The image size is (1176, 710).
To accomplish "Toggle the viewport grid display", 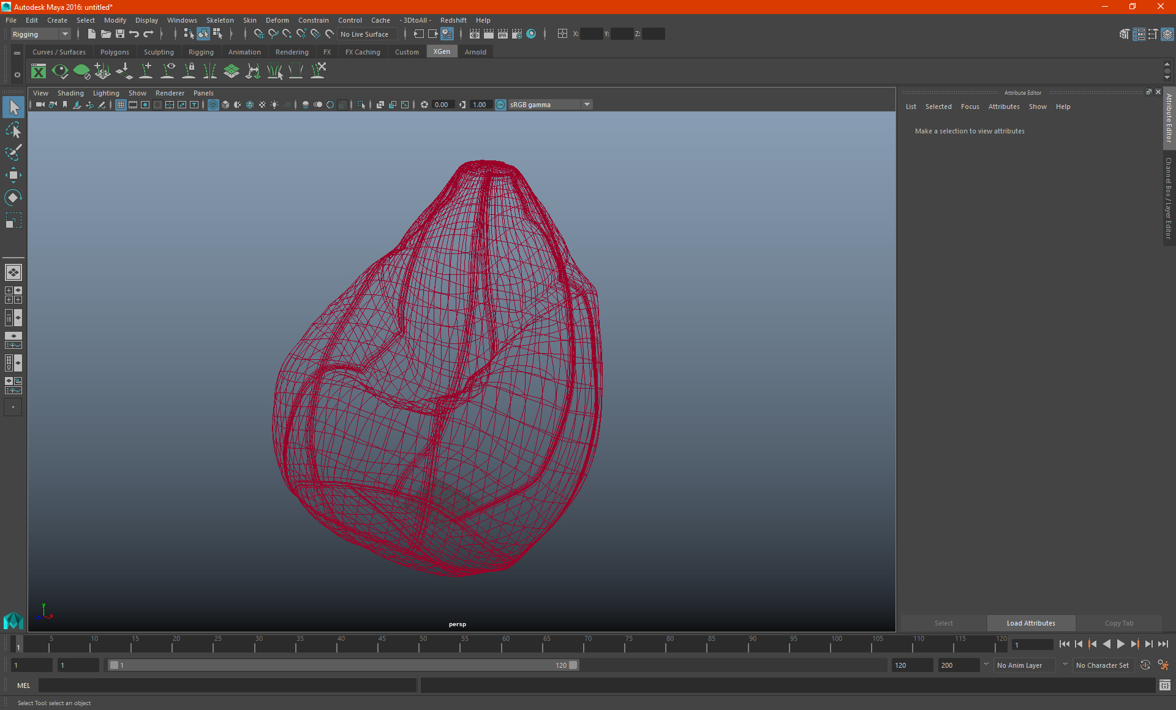I will pos(121,105).
